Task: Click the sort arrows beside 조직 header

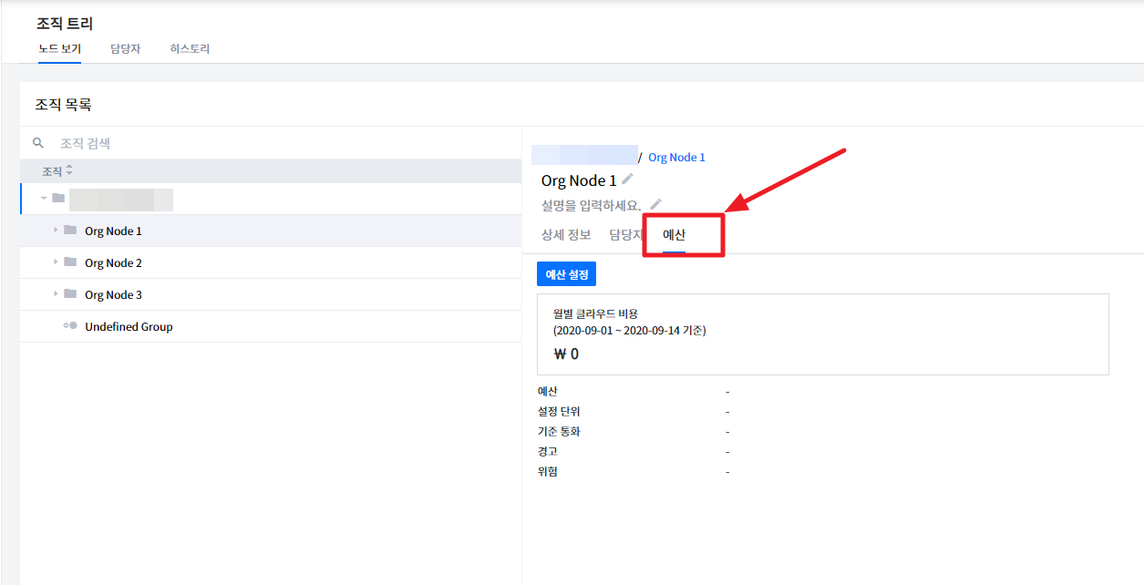Action: click(x=69, y=171)
